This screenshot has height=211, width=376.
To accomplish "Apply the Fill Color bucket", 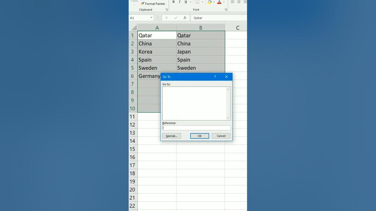I will [x=209, y=2].
